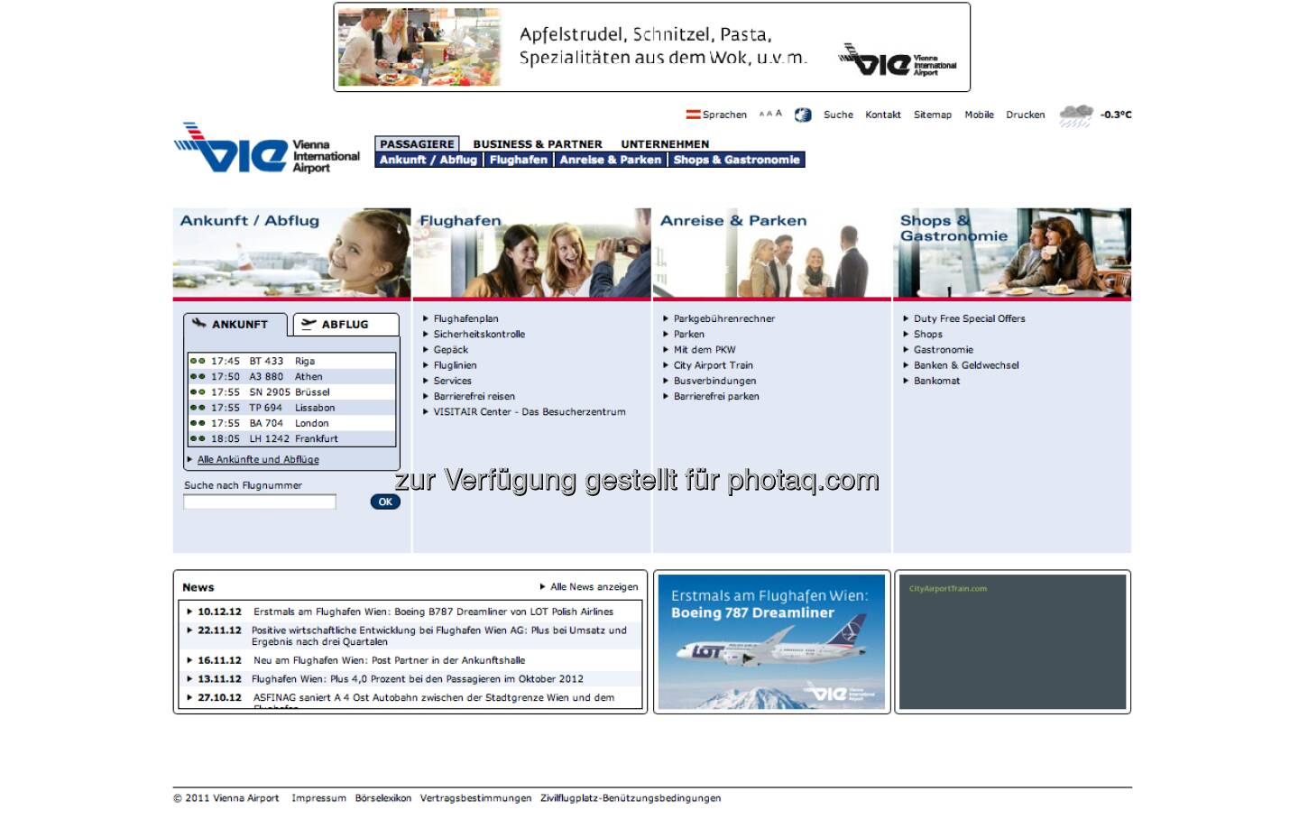The height and width of the screenshot is (819, 1299).
Task: Click the Suche nach Flugnummer input field
Action: click(x=260, y=502)
